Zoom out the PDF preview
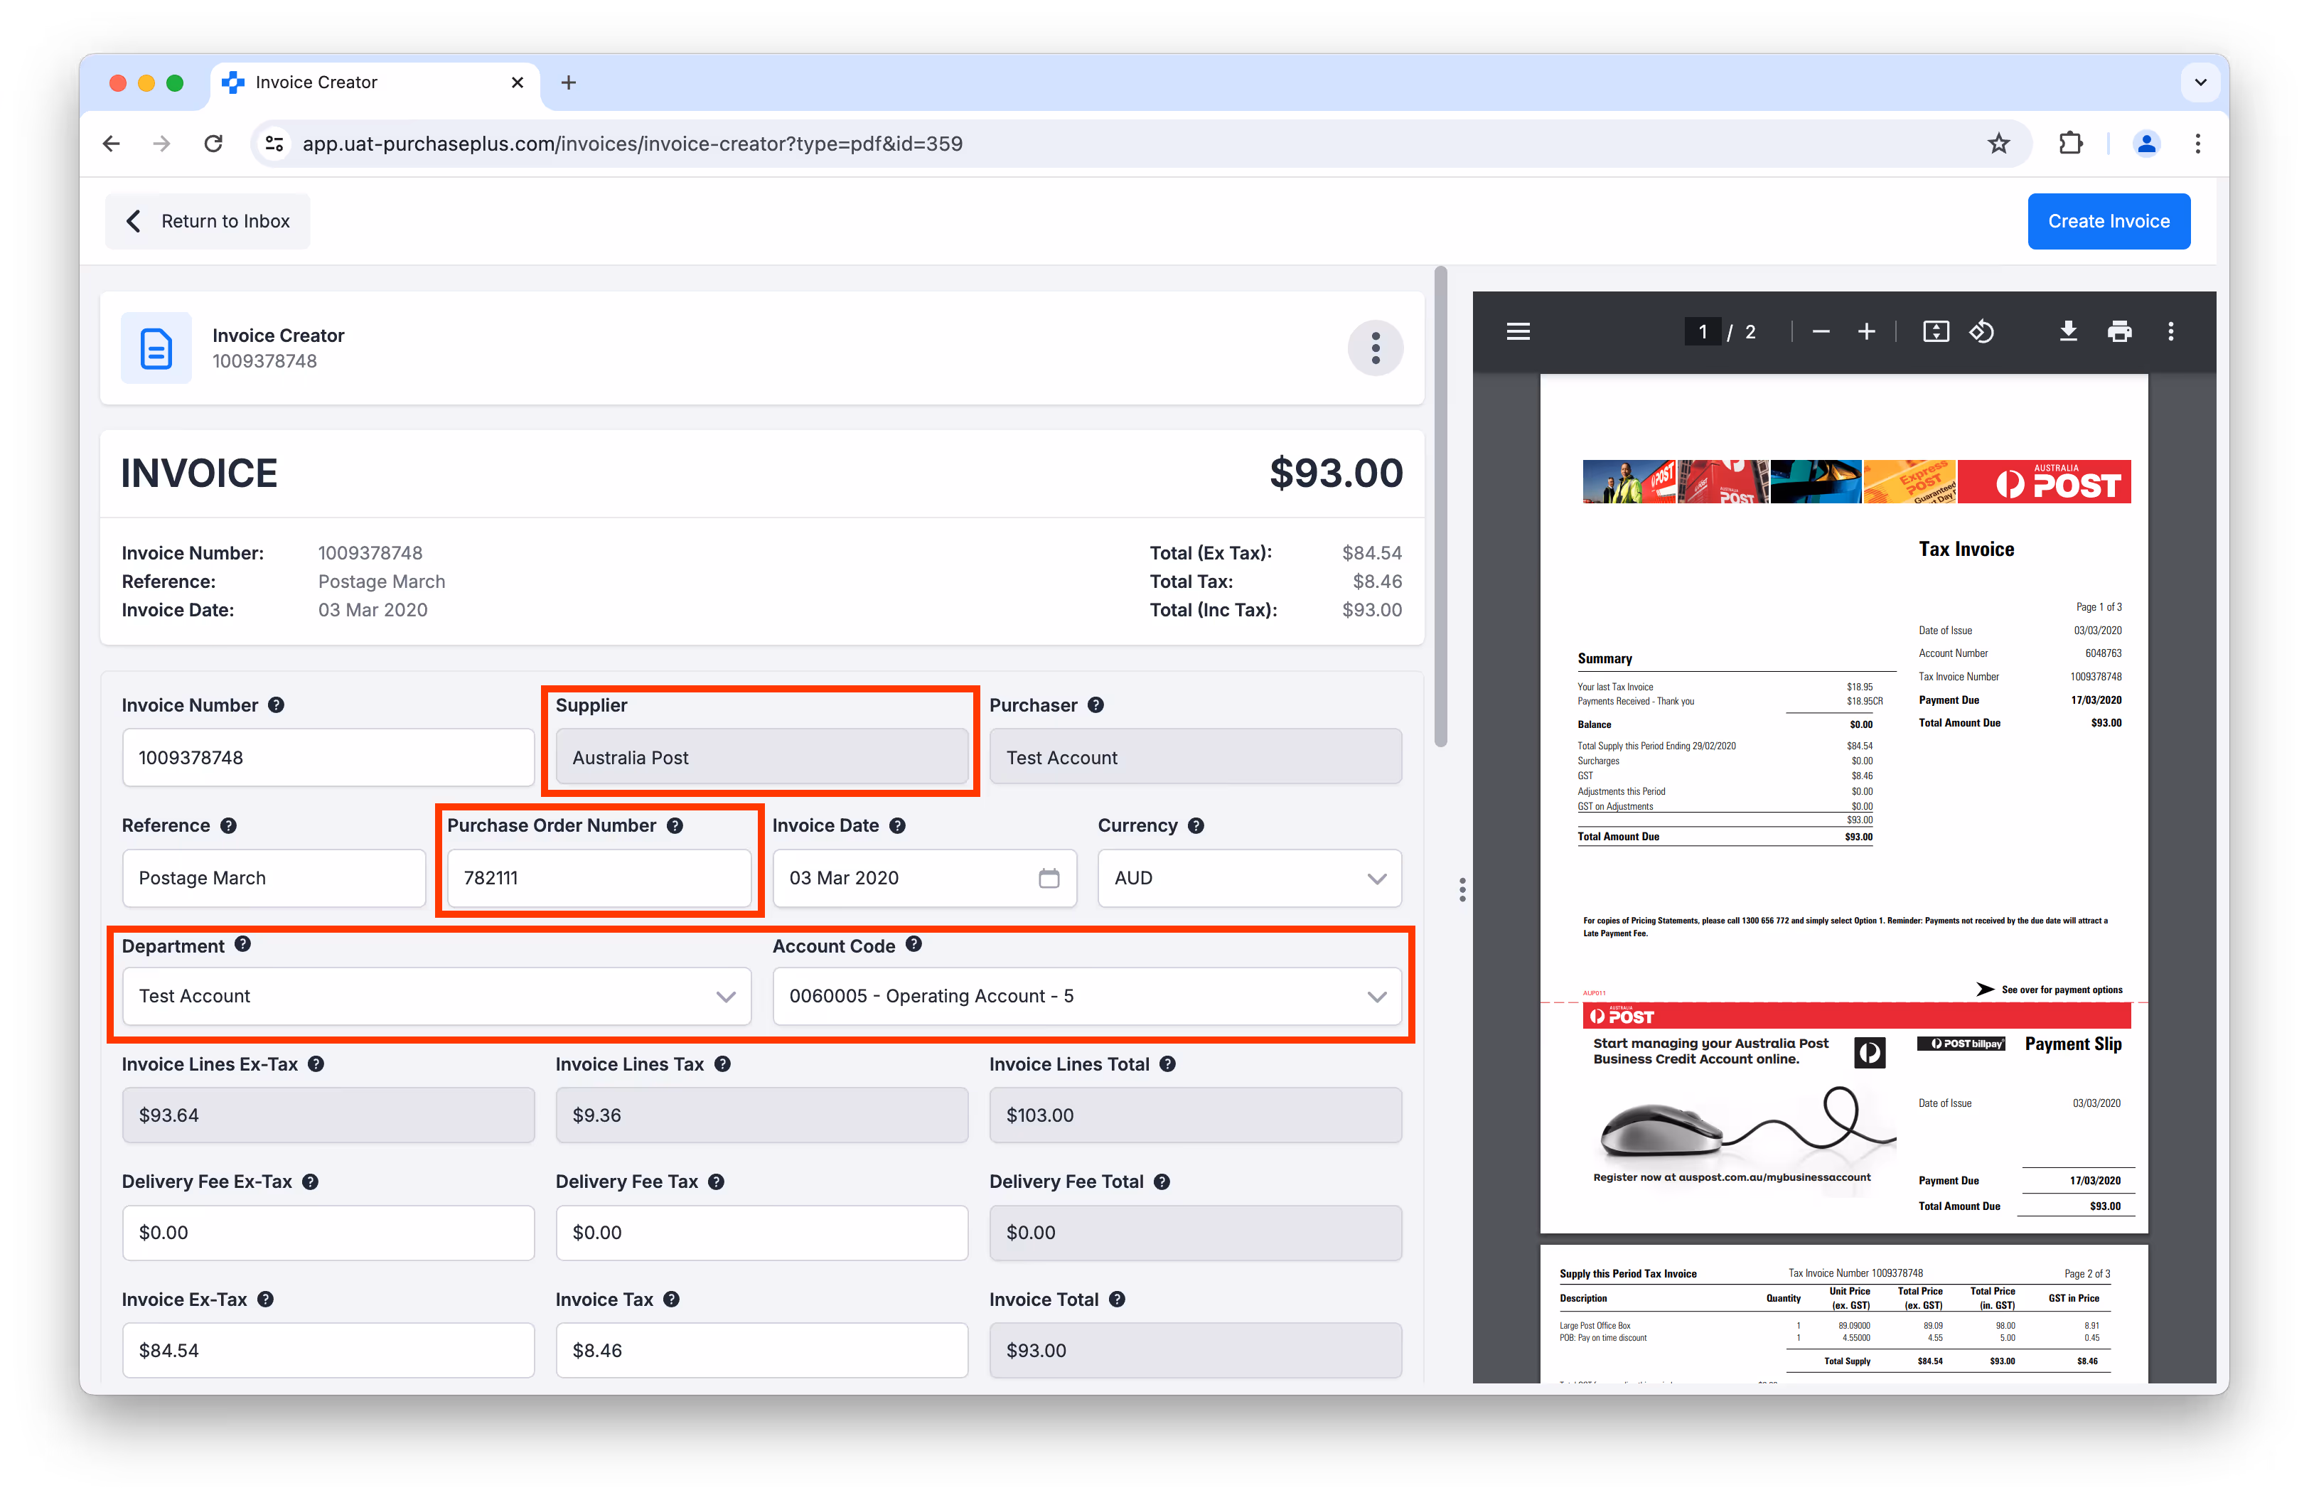The width and height of the screenshot is (2309, 1500). (x=1820, y=332)
